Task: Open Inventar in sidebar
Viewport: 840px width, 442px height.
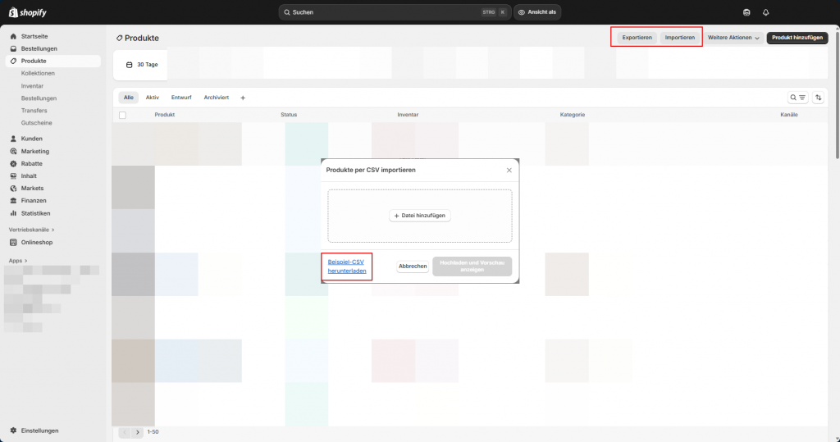Action: point(32,86)
